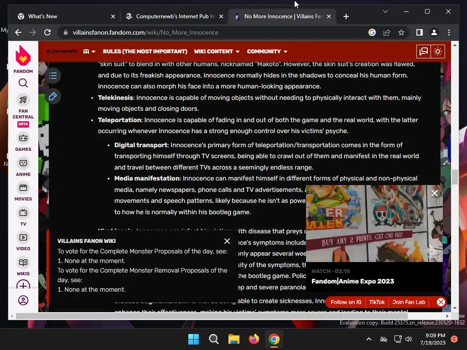Open File Explorer from the taskbar

234,339
